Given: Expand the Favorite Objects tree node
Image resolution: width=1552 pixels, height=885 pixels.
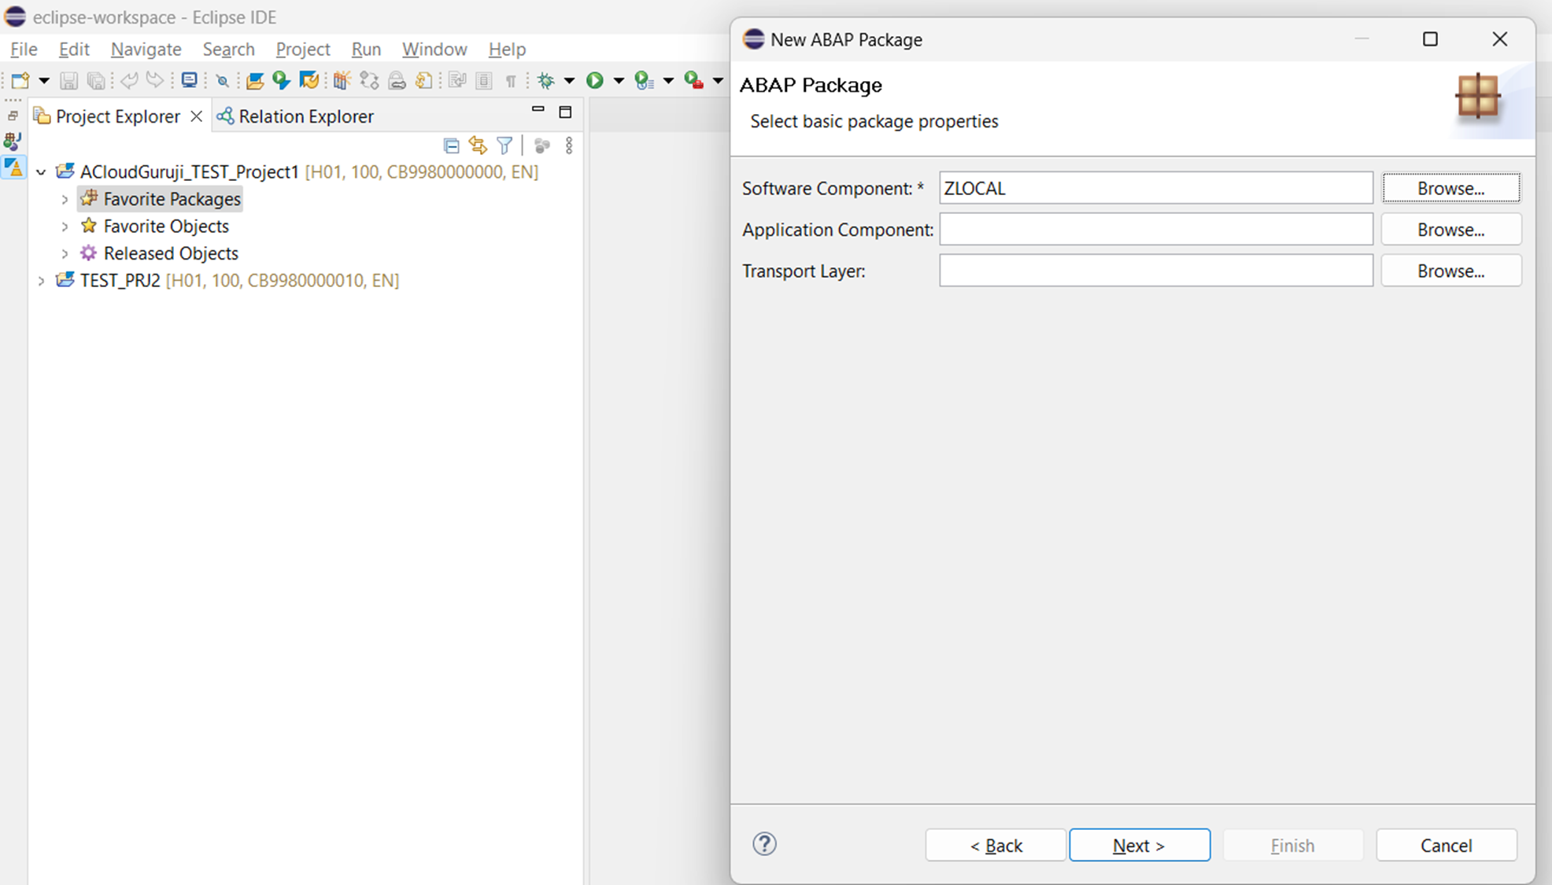Looking at the screenshot, I should [x=65, y=227].
